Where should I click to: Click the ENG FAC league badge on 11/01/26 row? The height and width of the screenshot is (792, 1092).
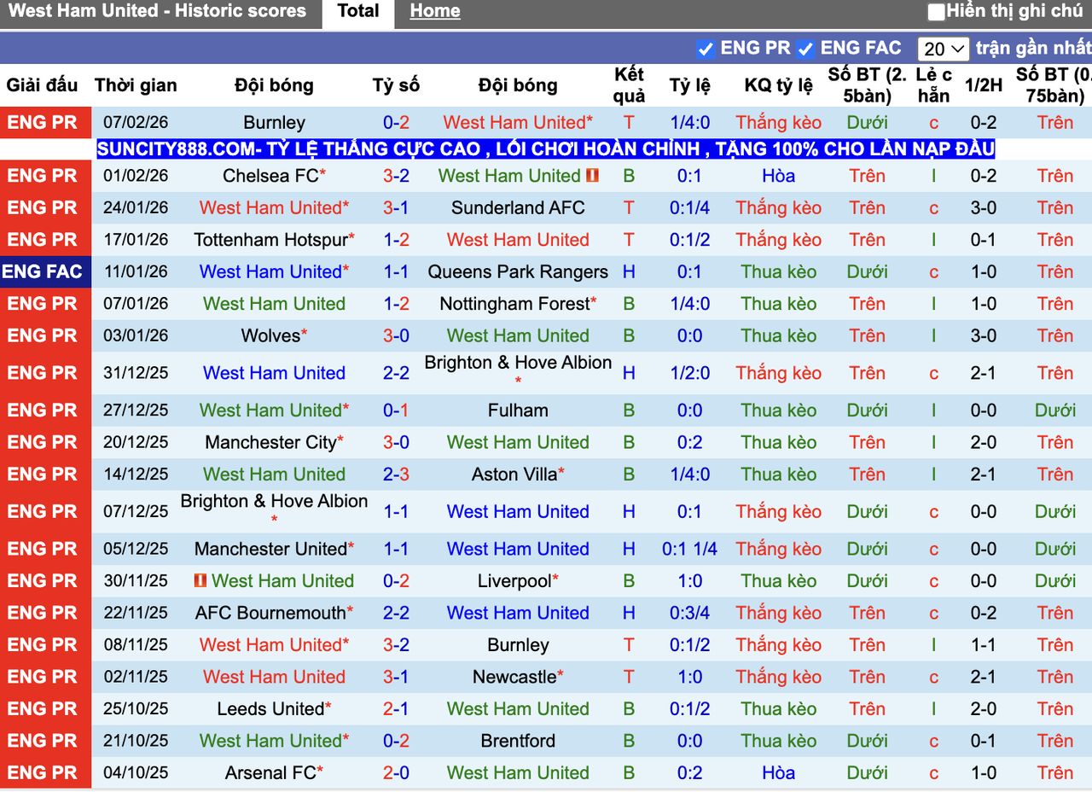click(x=45, y=271)
